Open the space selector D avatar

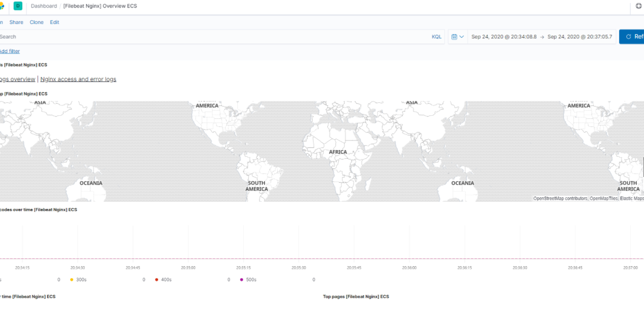[18, 6]
